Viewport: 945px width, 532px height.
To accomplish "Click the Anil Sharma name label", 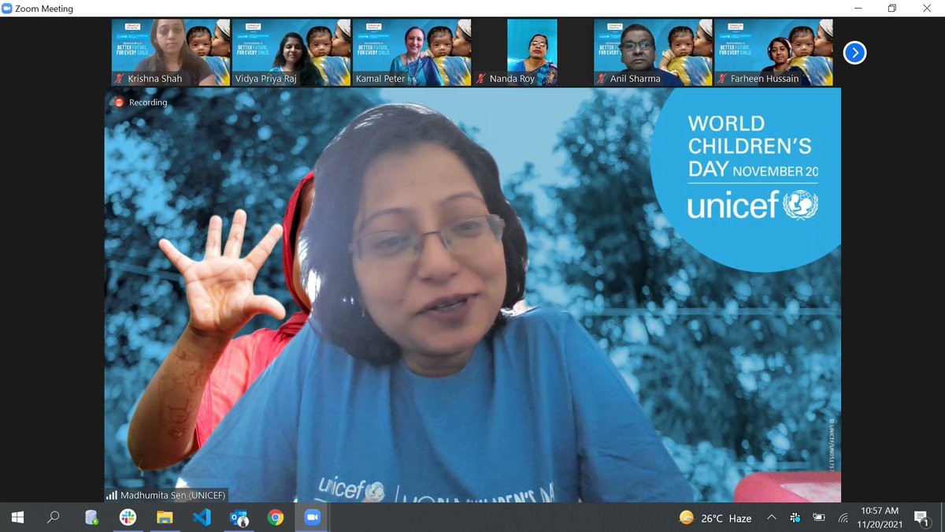I will [636, 79].
